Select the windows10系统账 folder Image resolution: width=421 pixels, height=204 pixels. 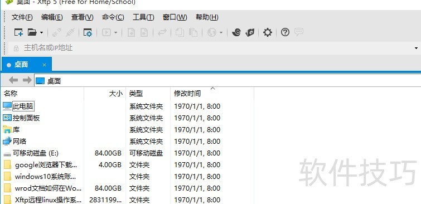point(45,177)
